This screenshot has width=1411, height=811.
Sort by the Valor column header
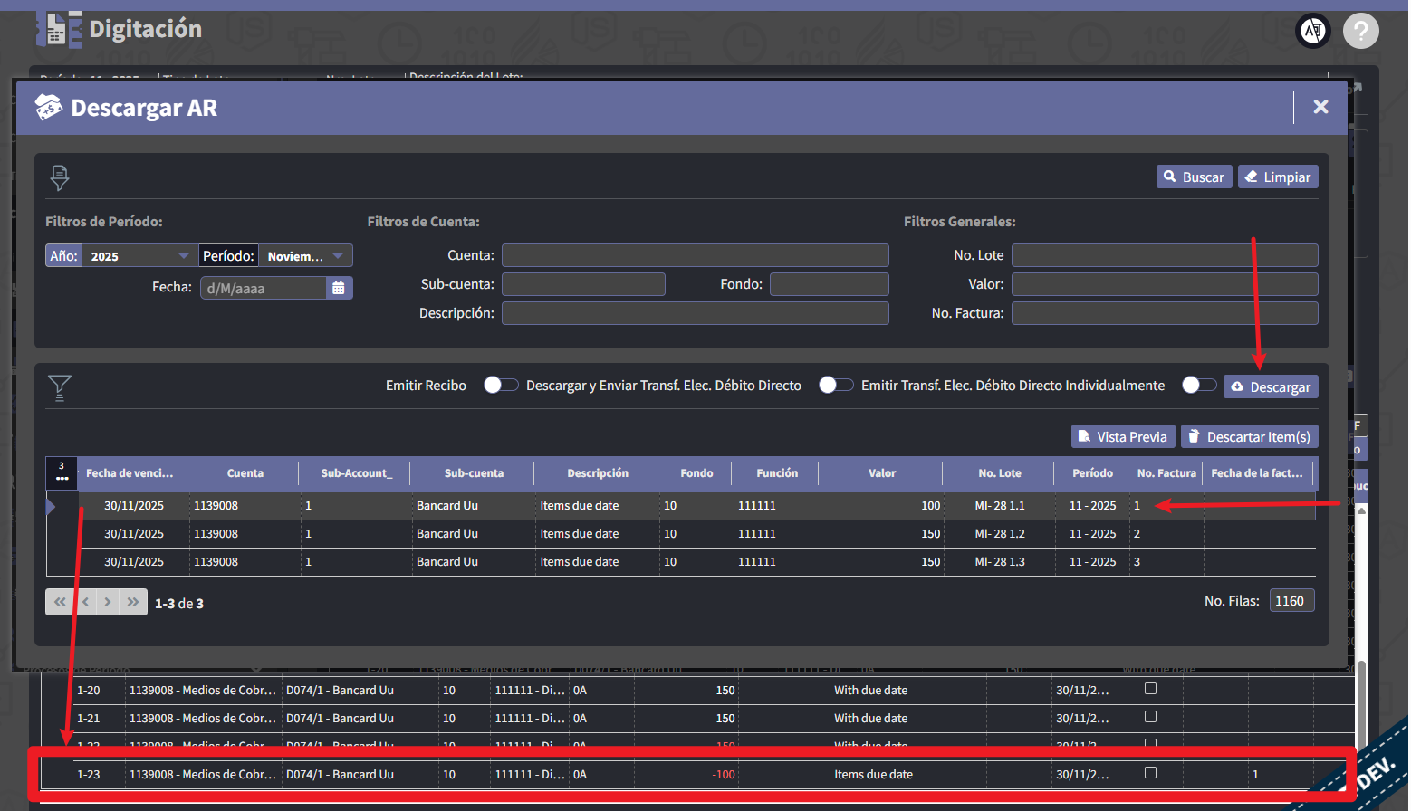tap(881, 473)
